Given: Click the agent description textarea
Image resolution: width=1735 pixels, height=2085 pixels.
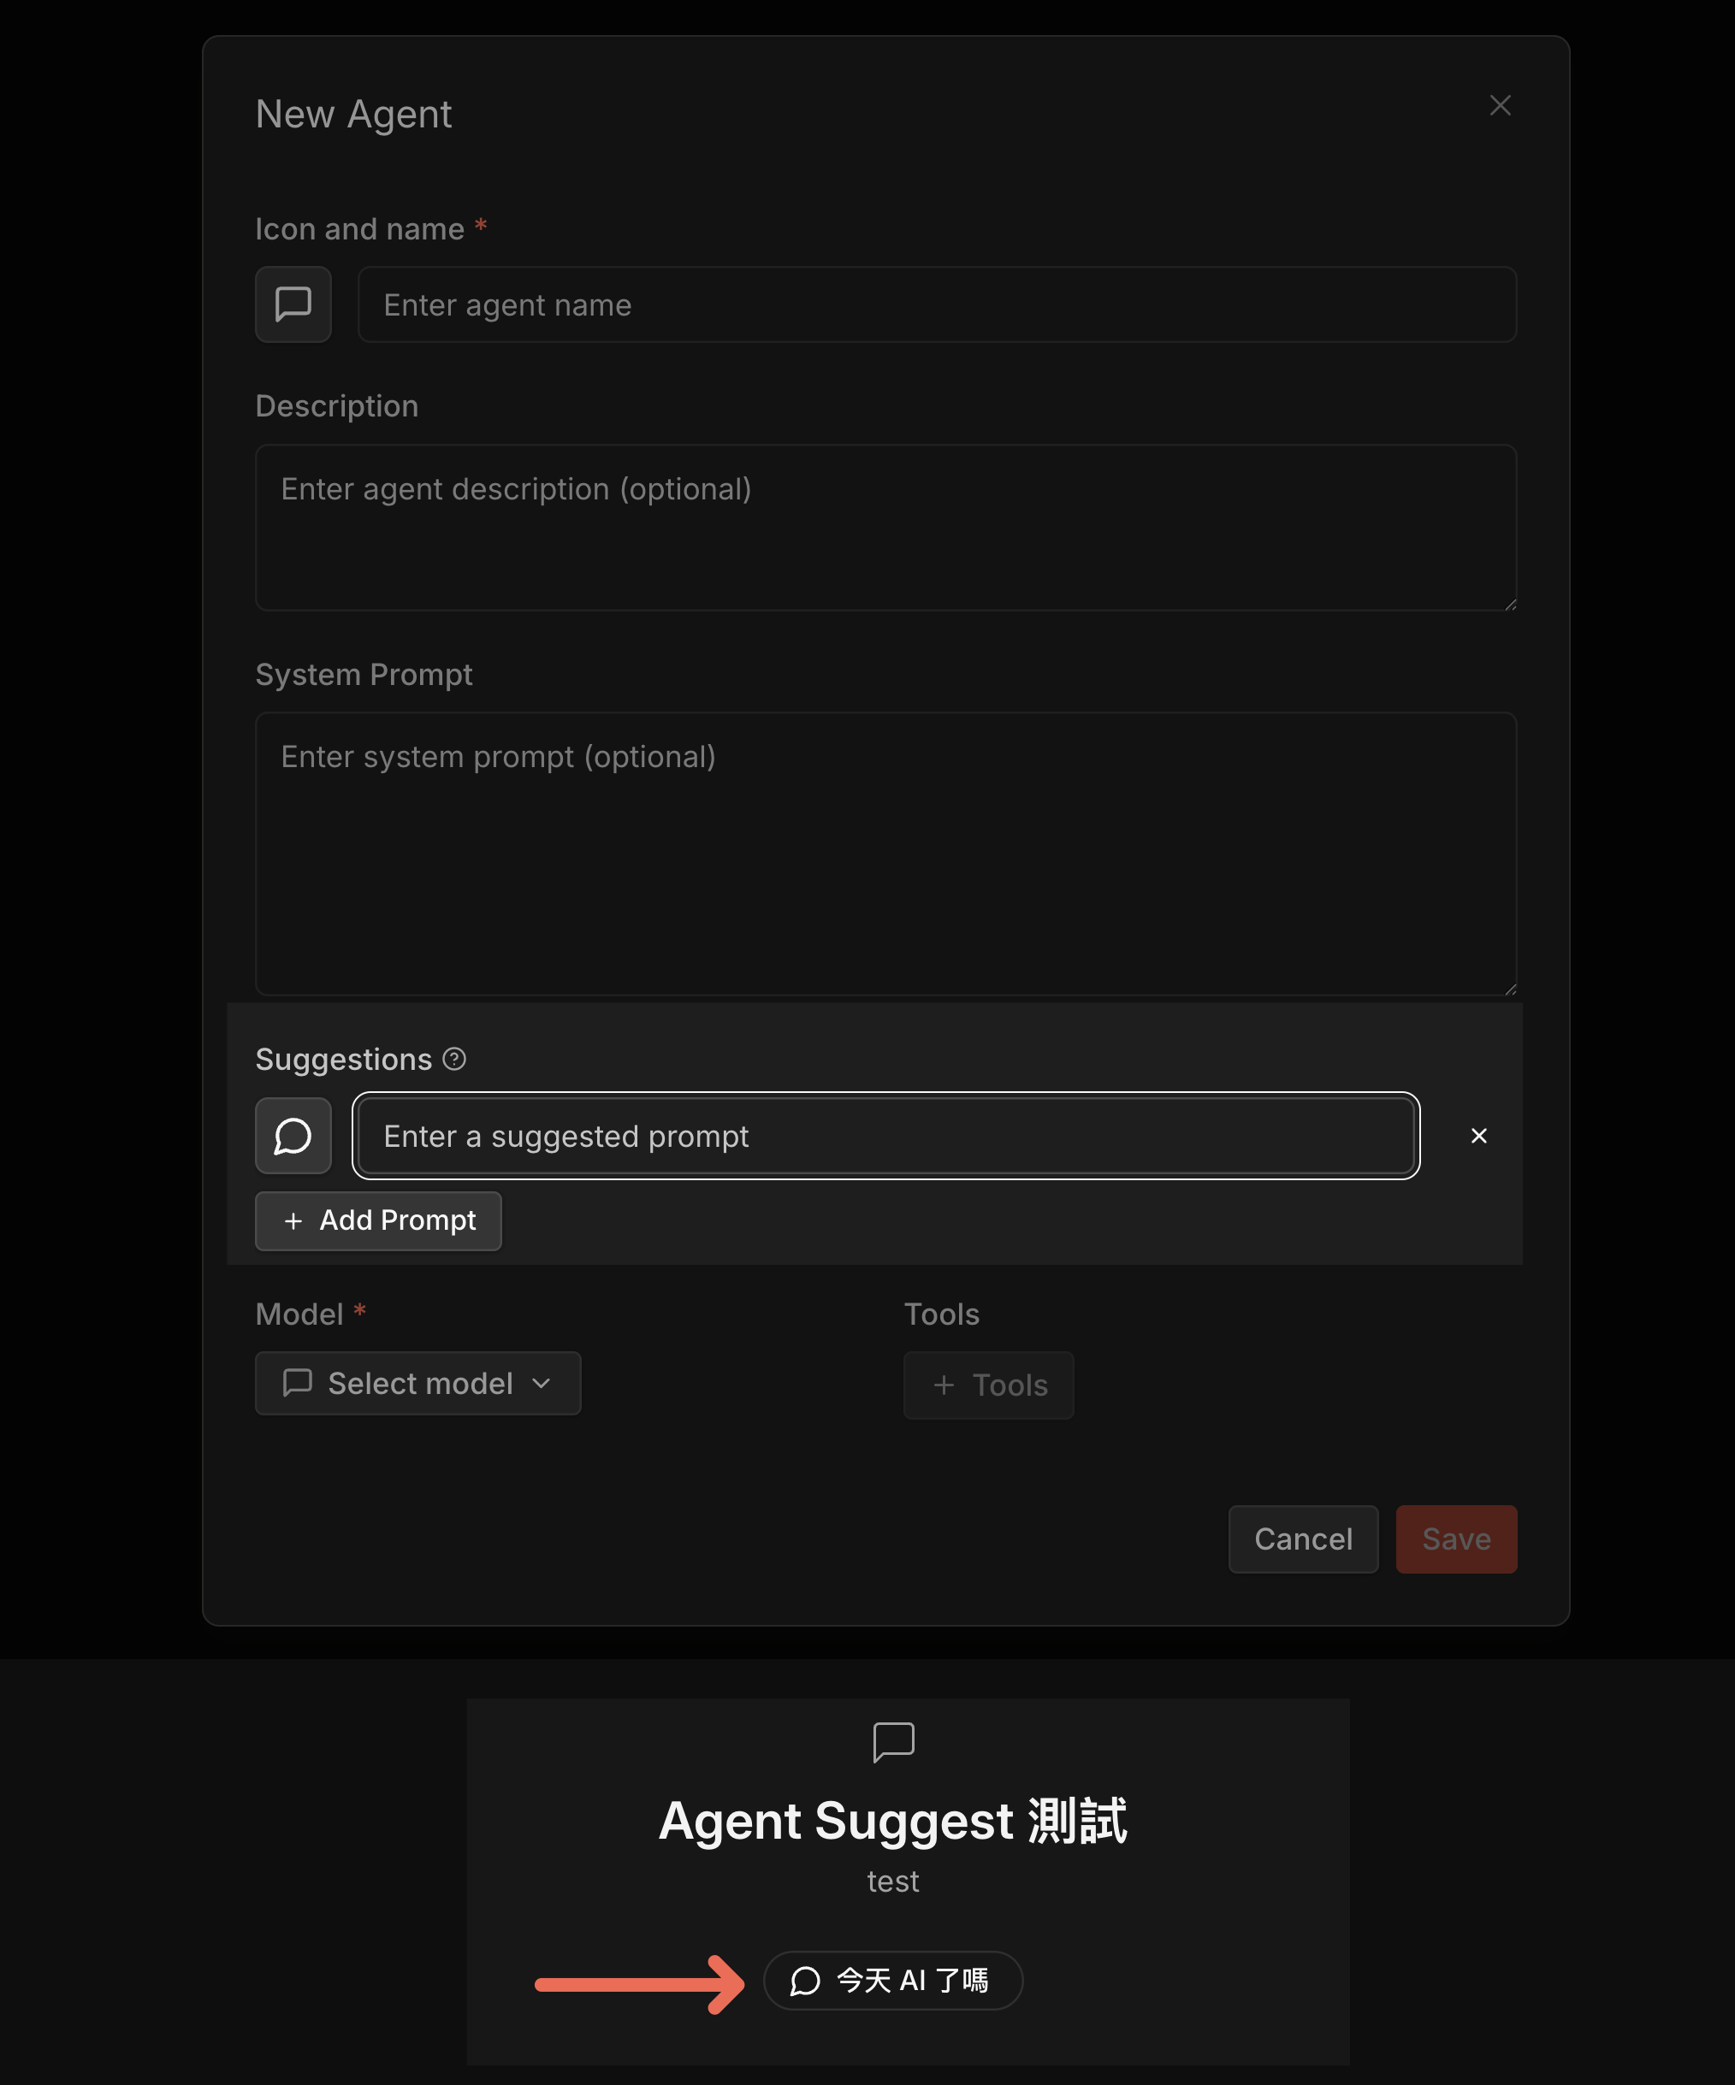Looking at the screenshot, I should [x=885, y=527].
